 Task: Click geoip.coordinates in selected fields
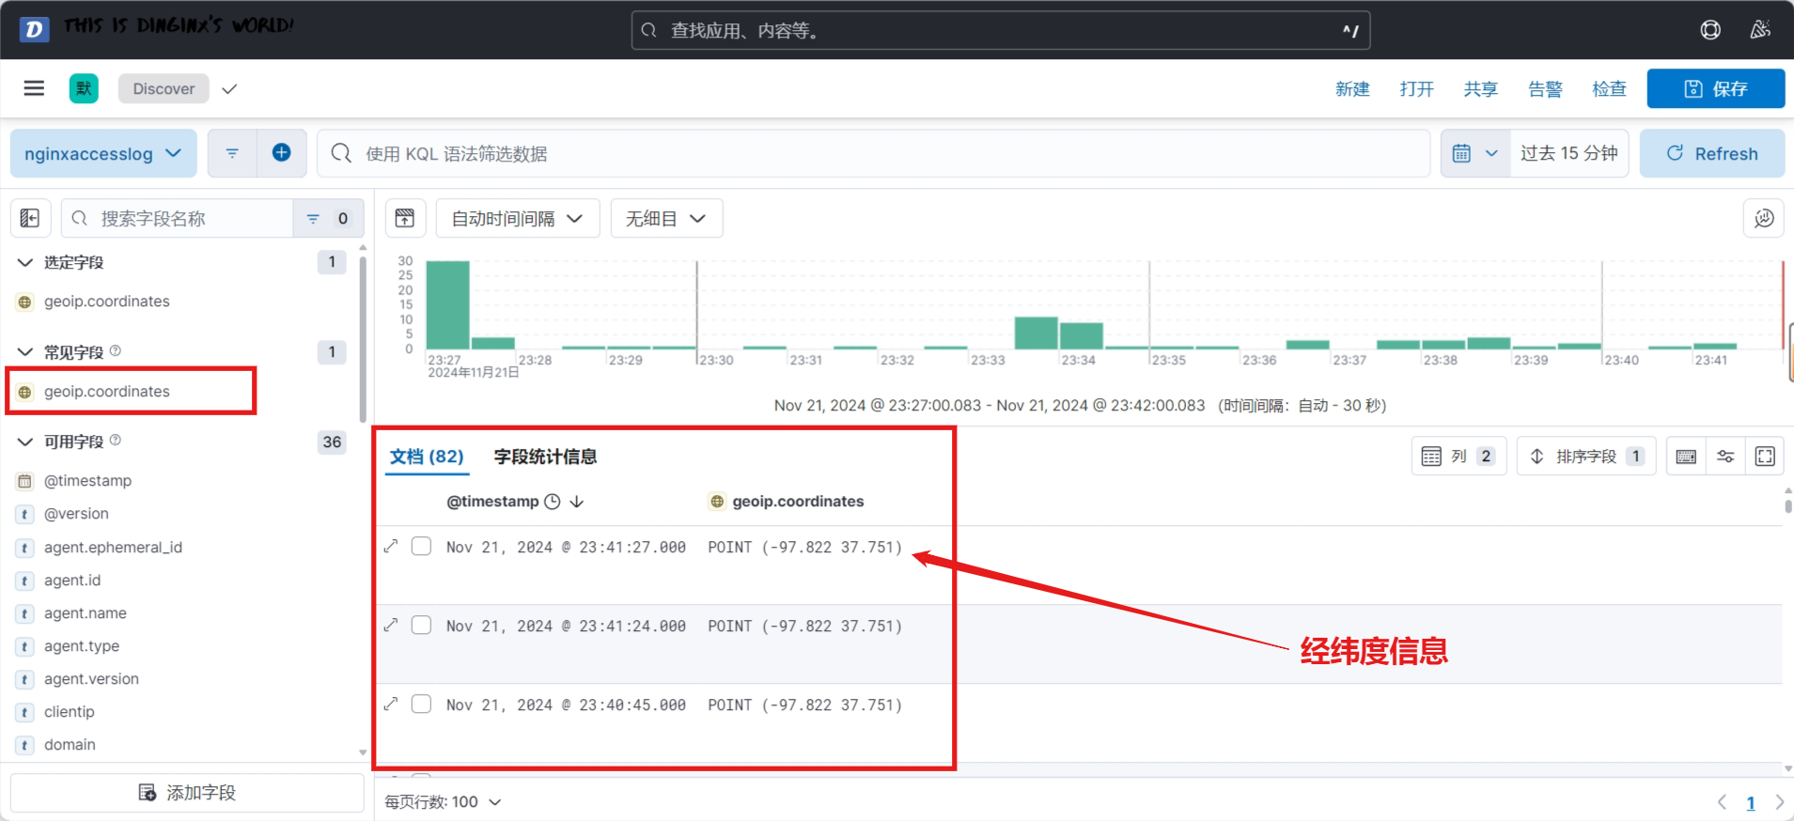click(107, 302)
